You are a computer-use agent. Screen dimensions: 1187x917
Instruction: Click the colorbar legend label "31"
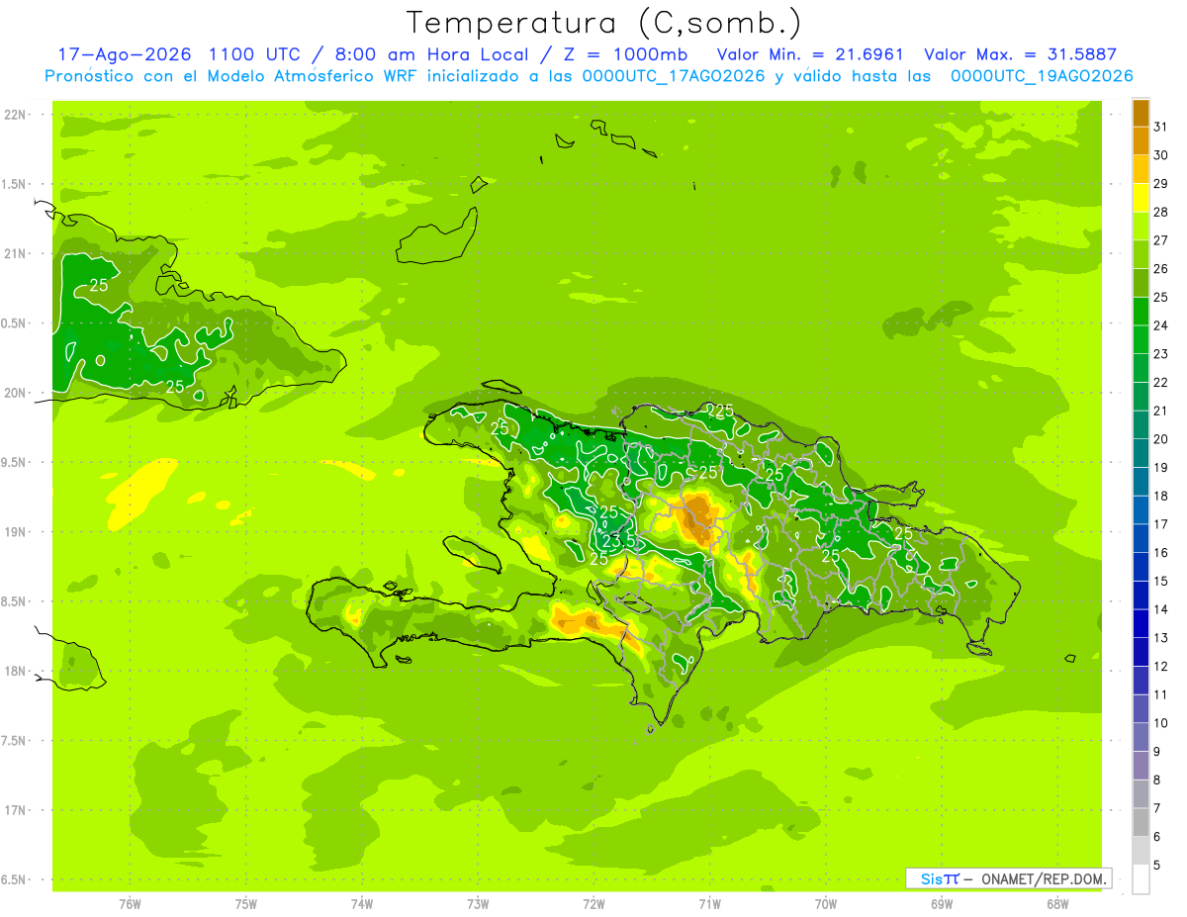(1160, 127)
